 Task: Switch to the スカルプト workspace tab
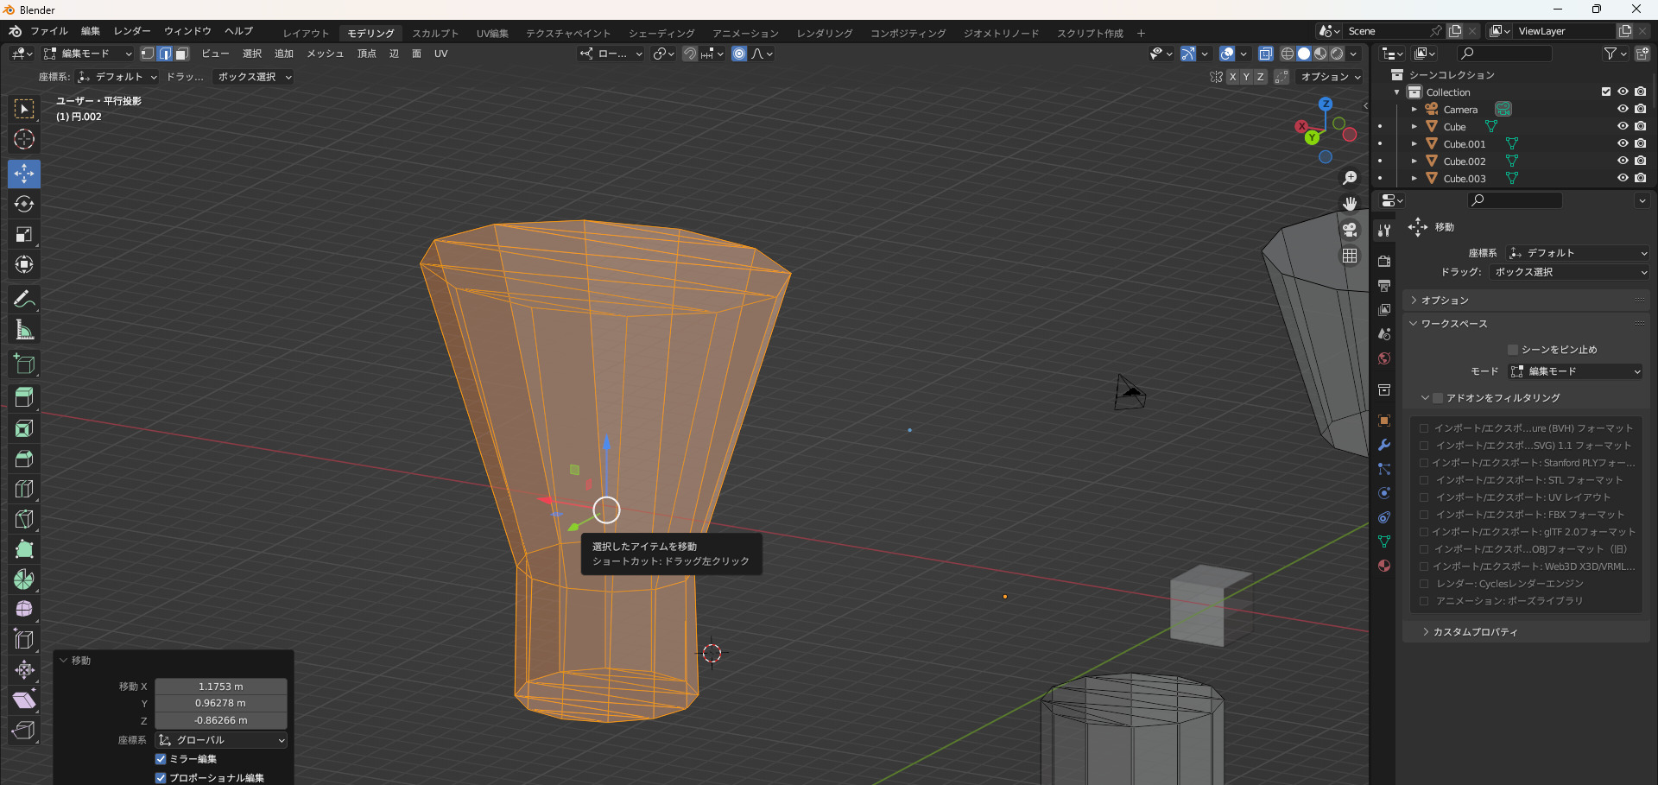pos(435,33)
